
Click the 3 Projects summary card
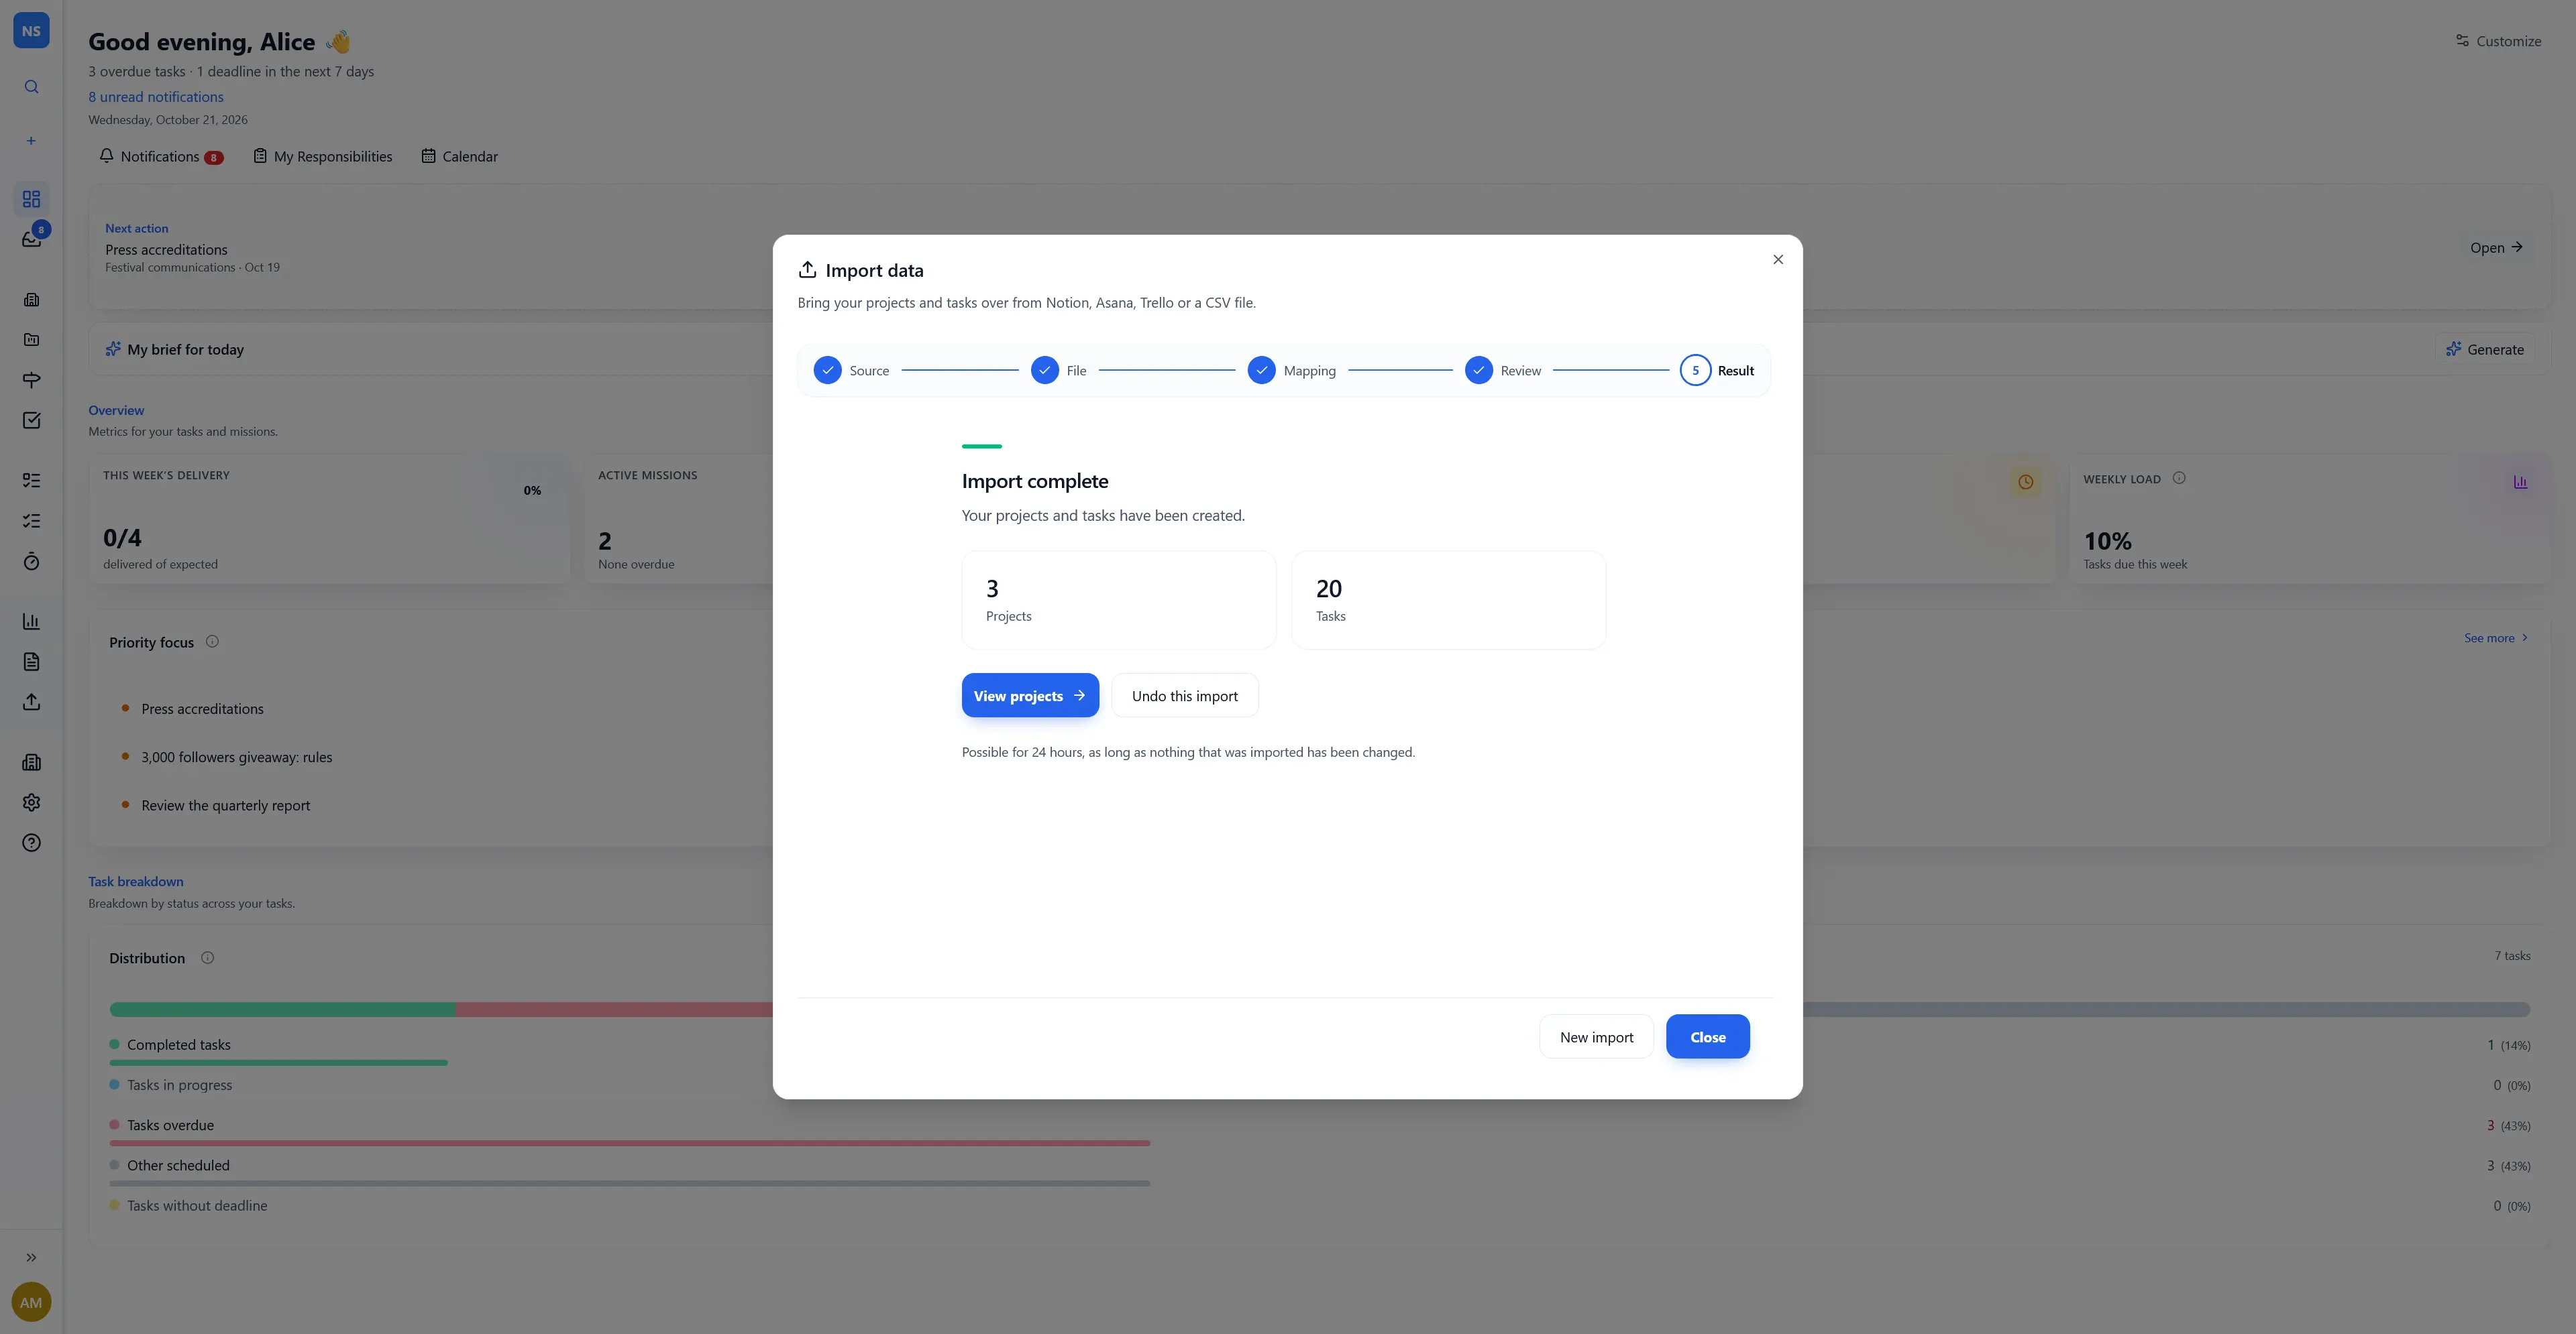pyautogui.click(x=1118, y=601)
